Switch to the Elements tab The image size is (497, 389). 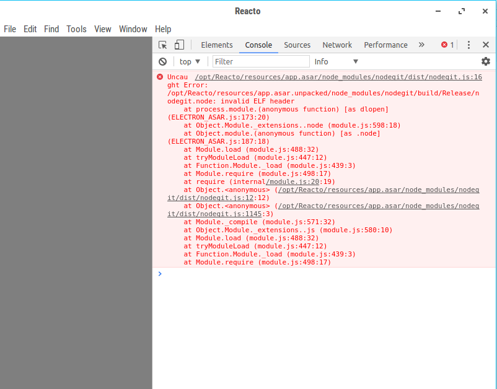point(217,45)
